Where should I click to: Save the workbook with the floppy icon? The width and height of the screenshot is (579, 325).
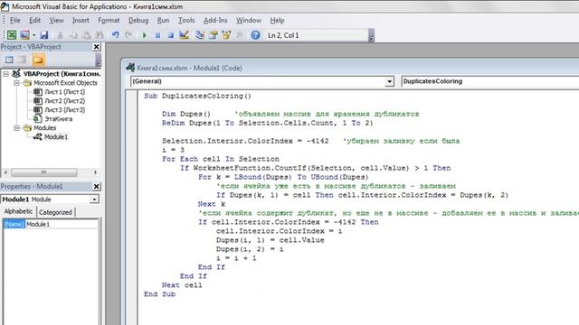(44, 35)
